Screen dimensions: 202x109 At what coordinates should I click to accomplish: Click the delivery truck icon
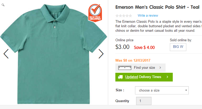(120, 77)
